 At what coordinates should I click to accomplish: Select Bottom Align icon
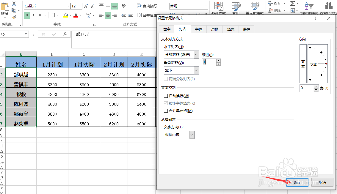click(x=115, y=6)
